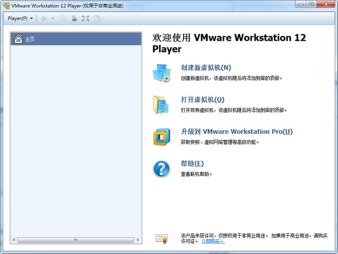The height and width of the screenshot is (254, 338).
Task: Click the library scrollbar left arrow
Action: (x=14, y=240)
